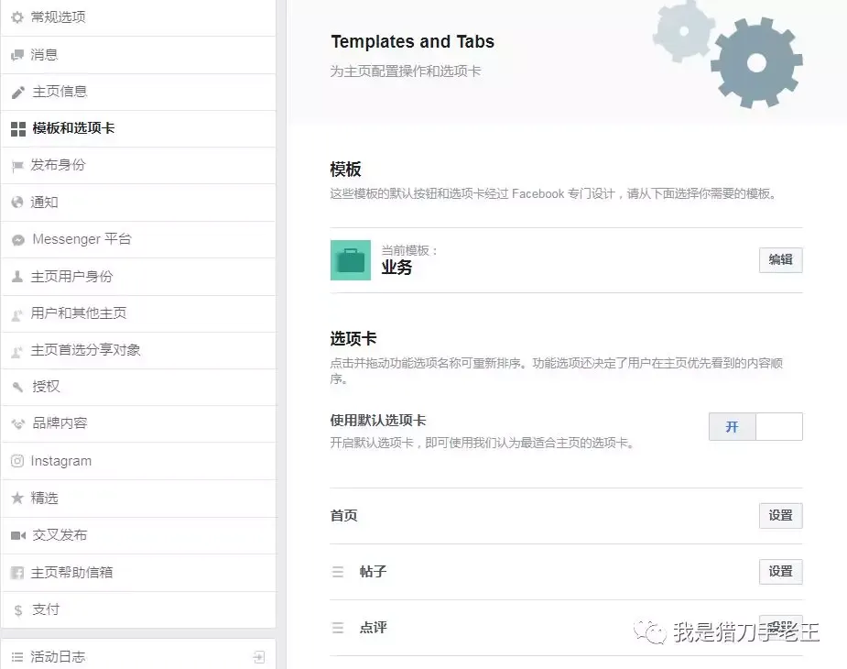Open the 授权 settings section
The width and height of the screenshot is (847, 669).
[x=138, y=387]
